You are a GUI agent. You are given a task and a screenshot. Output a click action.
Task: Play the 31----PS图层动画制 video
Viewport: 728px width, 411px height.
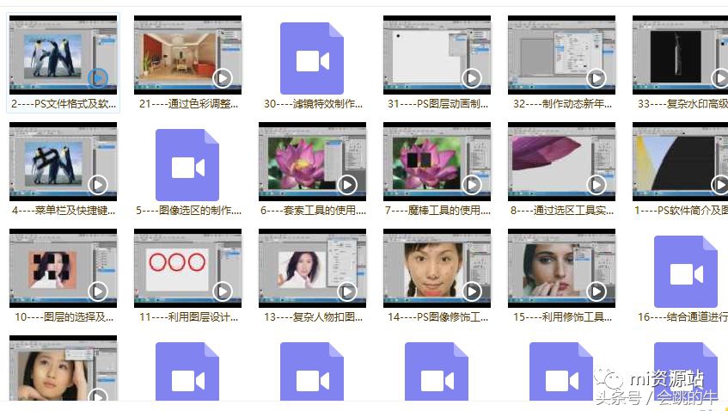point(472,78)
